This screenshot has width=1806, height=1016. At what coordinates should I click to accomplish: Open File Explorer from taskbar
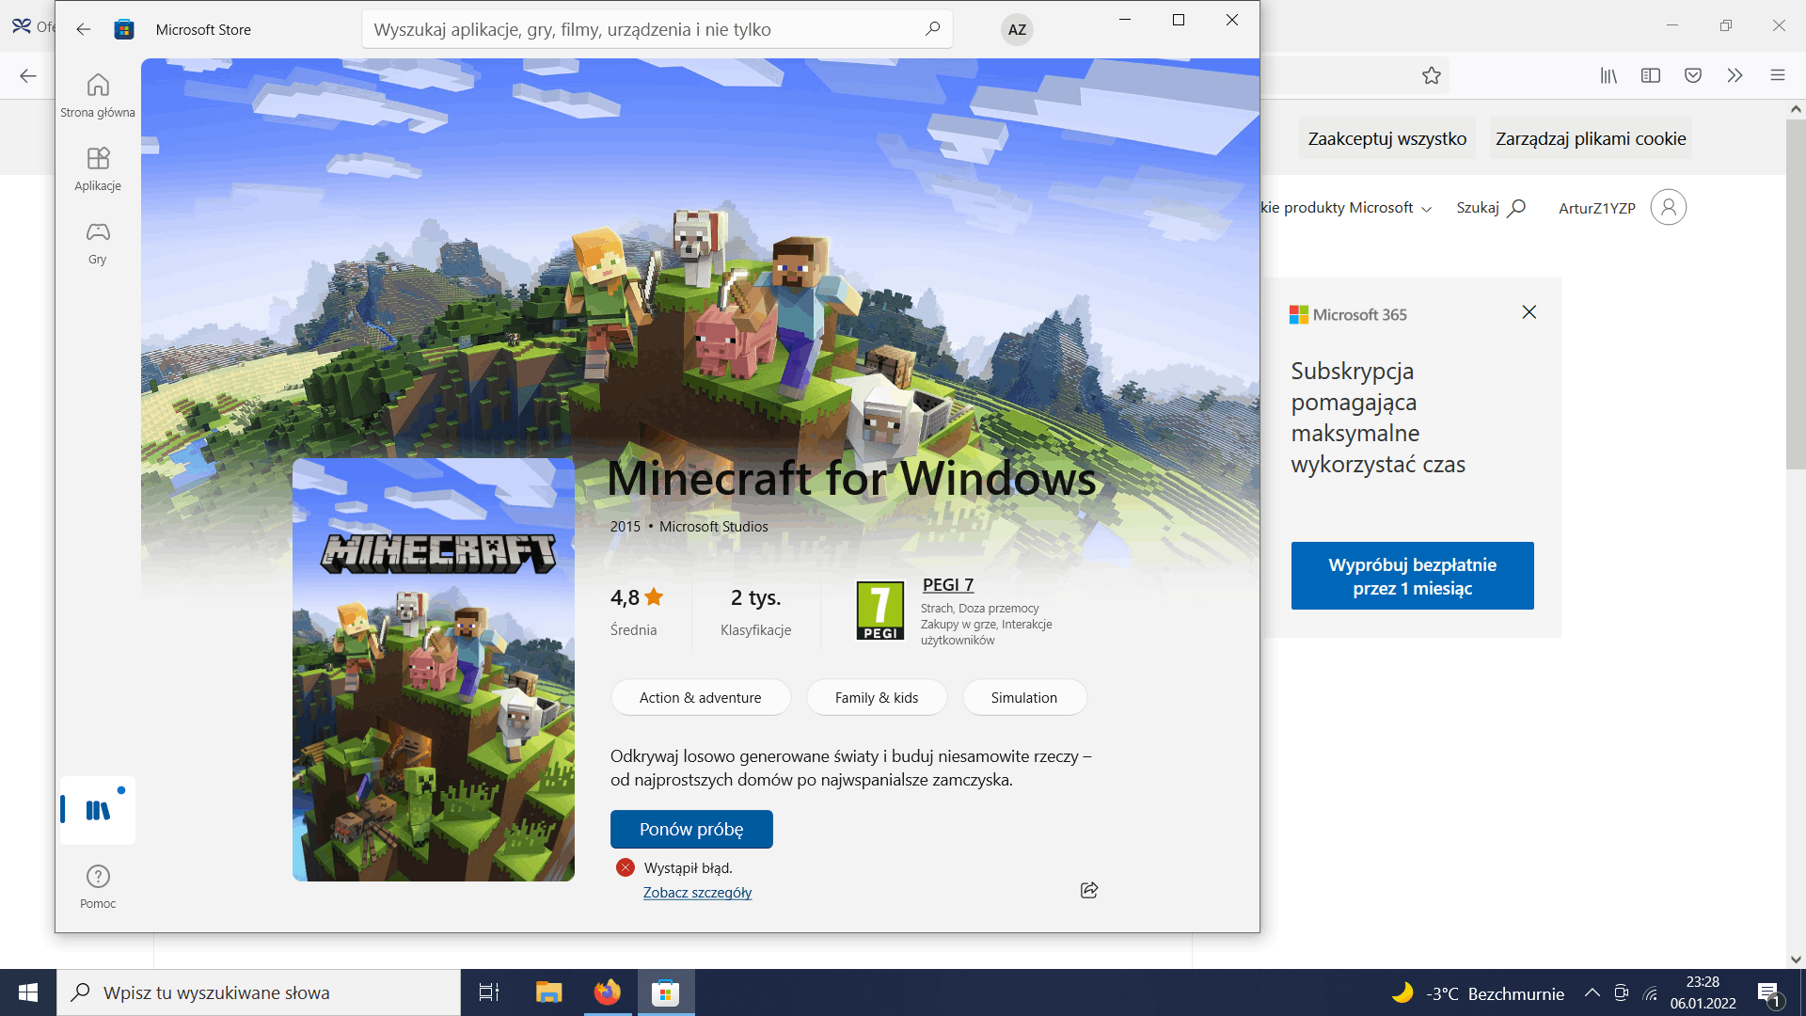click(548, 992)
